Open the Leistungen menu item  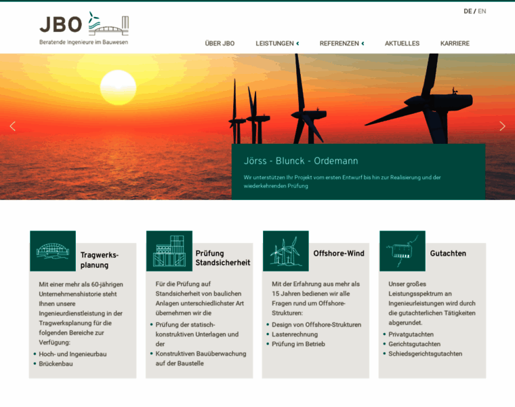[x=274, y=43]
